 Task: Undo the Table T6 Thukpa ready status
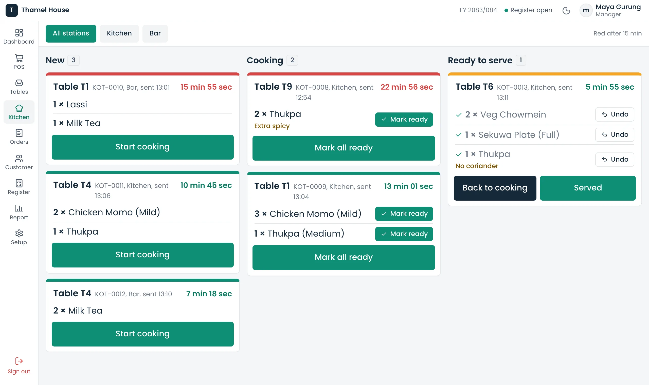(x=615, y=159)
